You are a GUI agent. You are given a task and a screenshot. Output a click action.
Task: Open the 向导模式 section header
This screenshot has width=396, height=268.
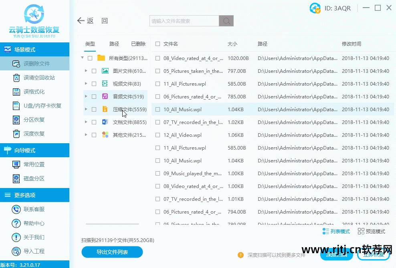click(x=34, y=150)
